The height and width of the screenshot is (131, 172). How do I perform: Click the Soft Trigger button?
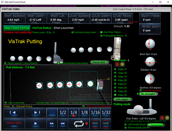[122, 99]
